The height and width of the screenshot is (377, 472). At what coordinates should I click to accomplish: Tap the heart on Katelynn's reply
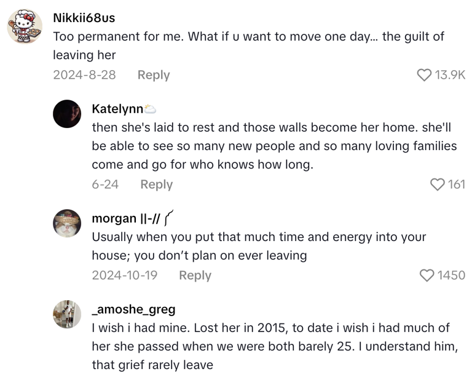tap(437, 185)
